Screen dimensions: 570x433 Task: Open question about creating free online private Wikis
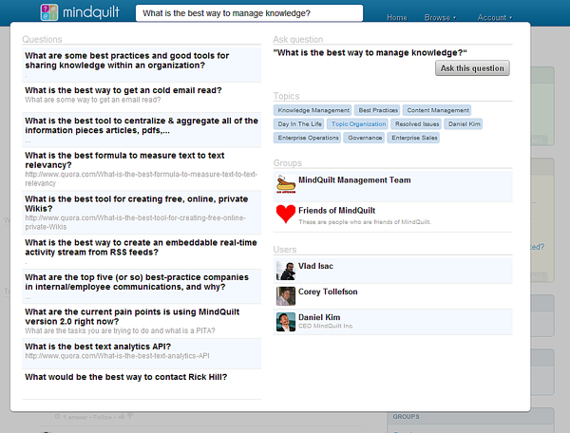136,203
